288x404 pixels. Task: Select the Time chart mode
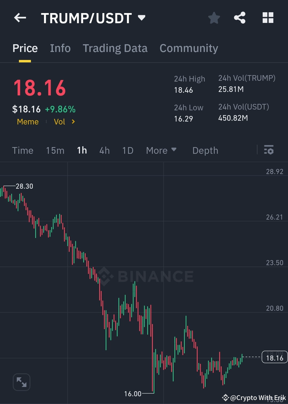click(x=23, y=150)
